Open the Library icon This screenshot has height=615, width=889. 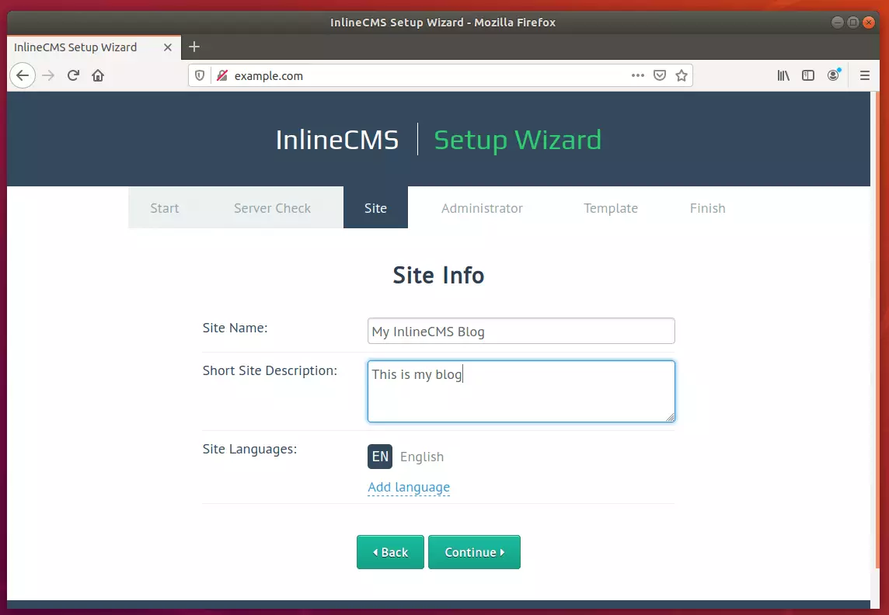[x=783, y=75]
